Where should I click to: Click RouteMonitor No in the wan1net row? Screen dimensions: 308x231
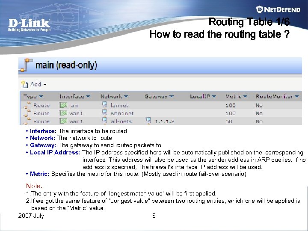(259, 113)
